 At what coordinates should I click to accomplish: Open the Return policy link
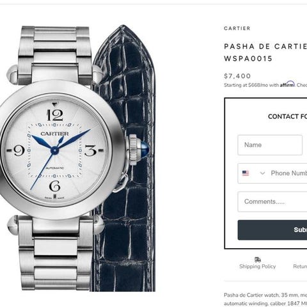click(300, 266)
